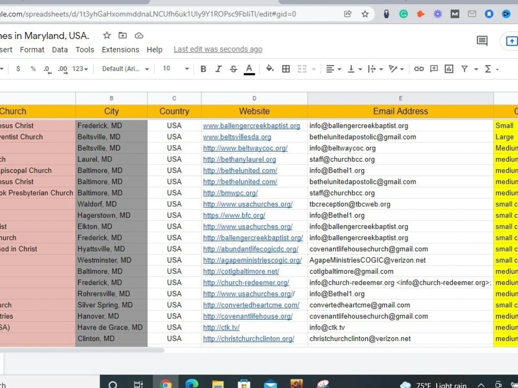Expand the filter views dropdown arrow

[x=476, y=69]
